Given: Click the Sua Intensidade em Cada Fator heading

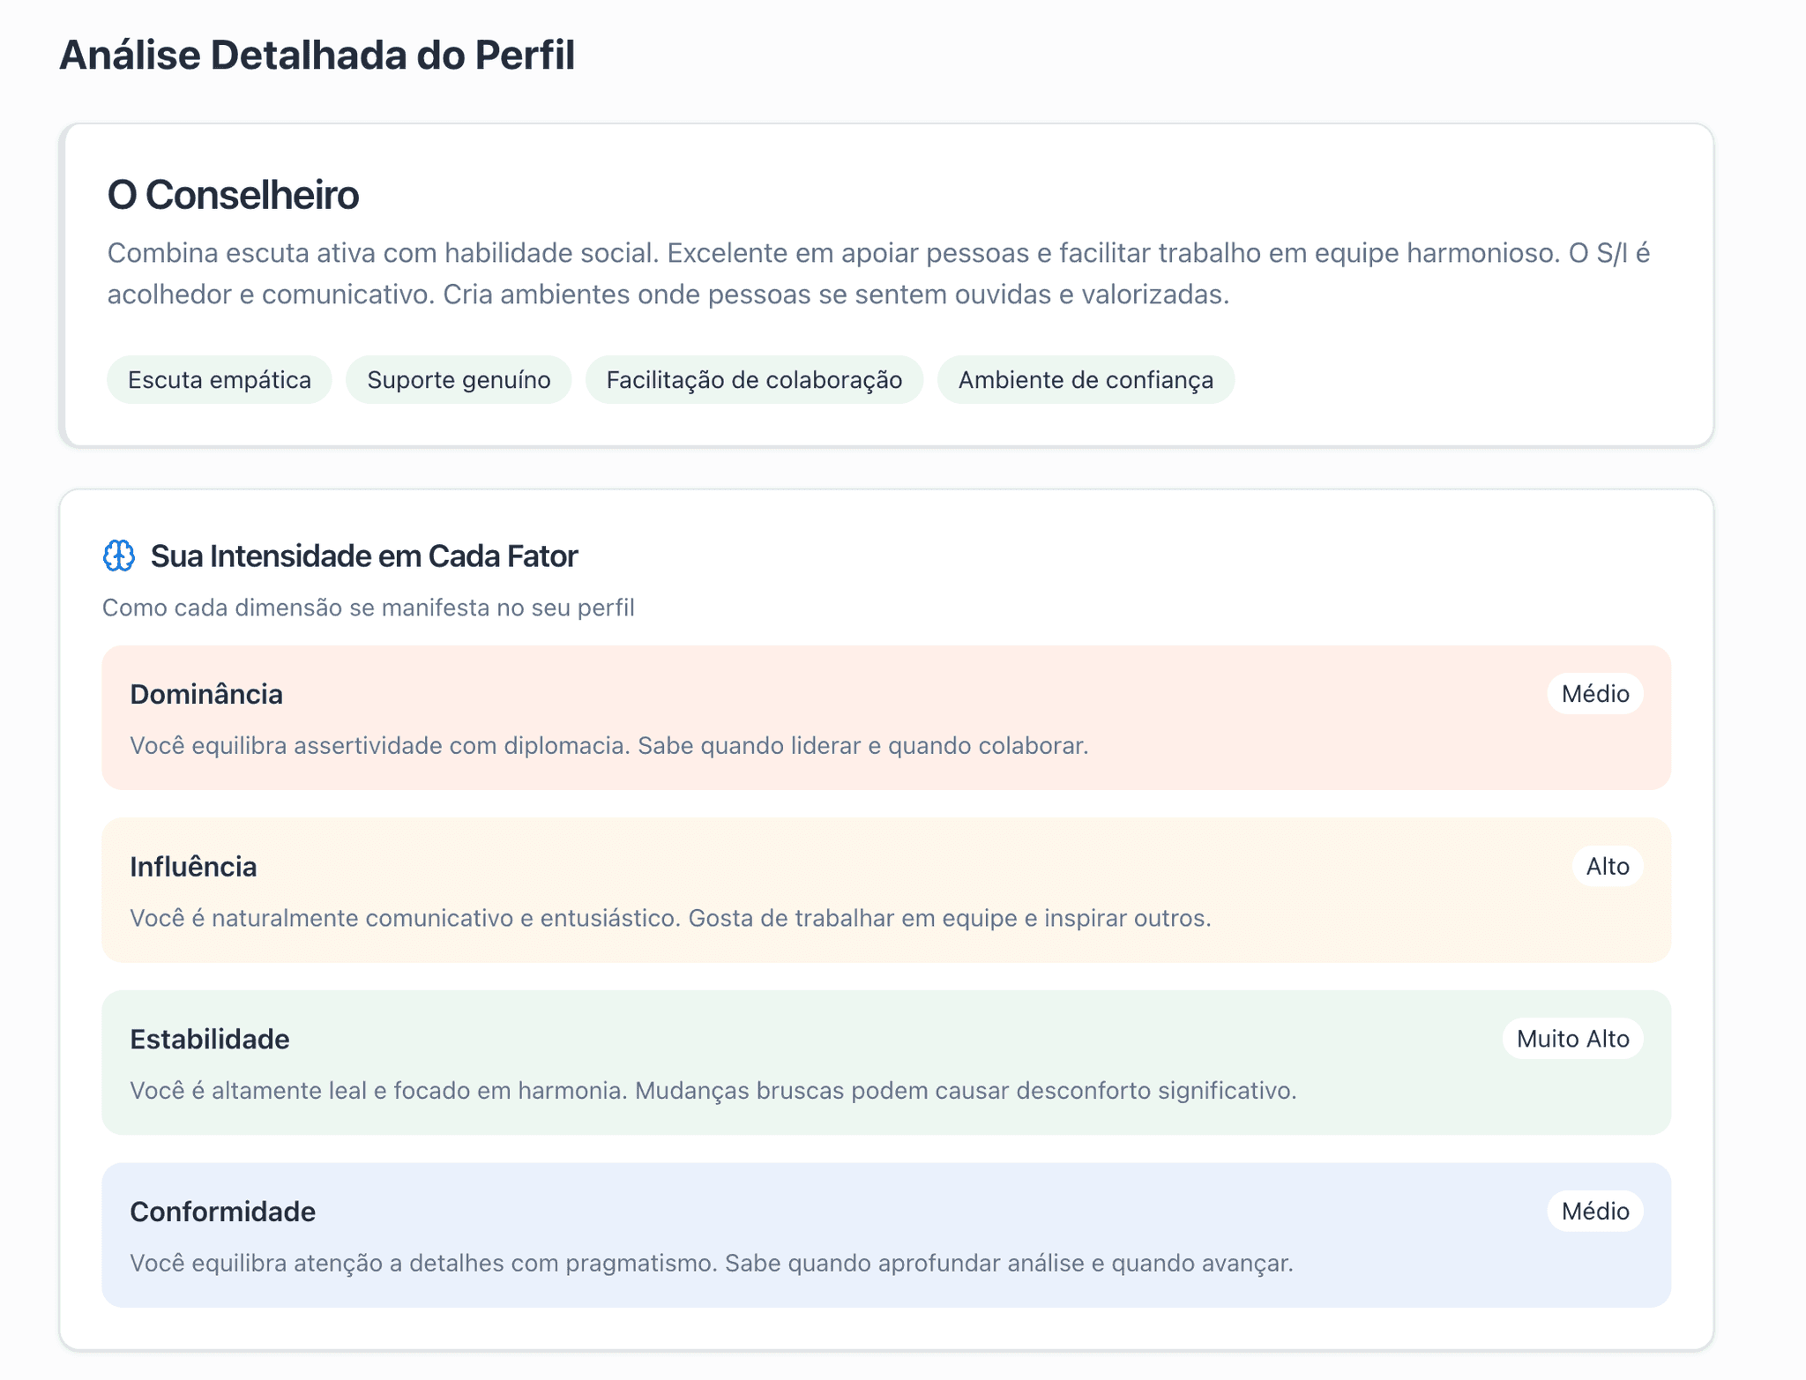Looking at the screenshot, I should coord(363,556).
